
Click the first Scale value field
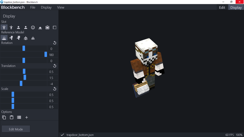click(52, 95)
